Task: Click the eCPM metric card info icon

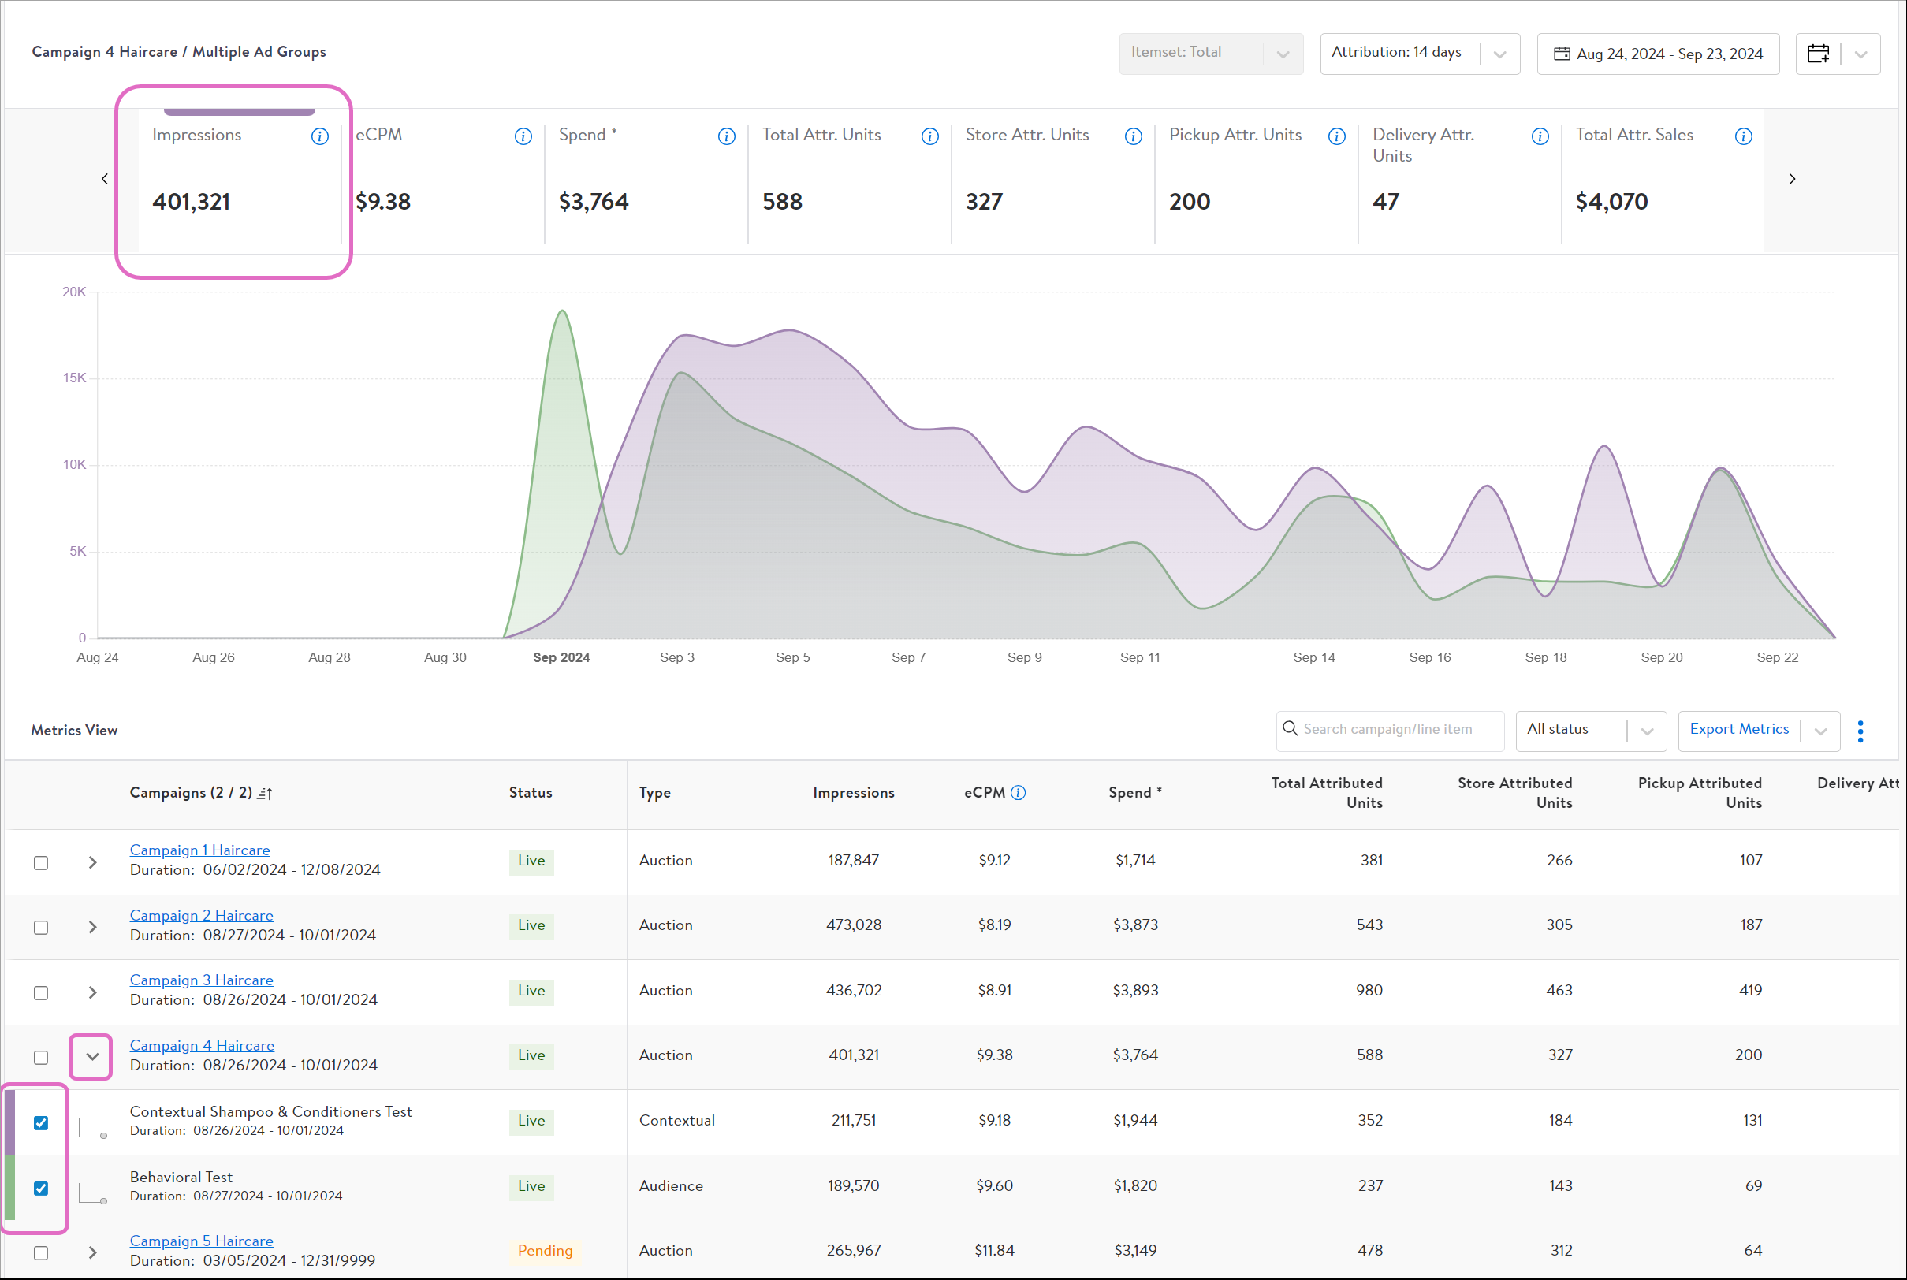Action: (x=523, y=136)
